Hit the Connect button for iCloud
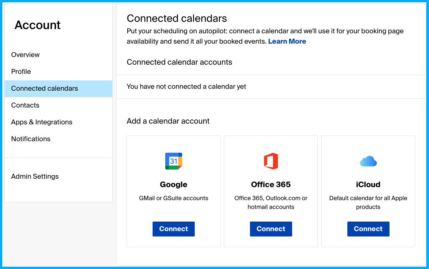Image resolution: width=429 pixels, height=269 pixels. click(368, 229)
